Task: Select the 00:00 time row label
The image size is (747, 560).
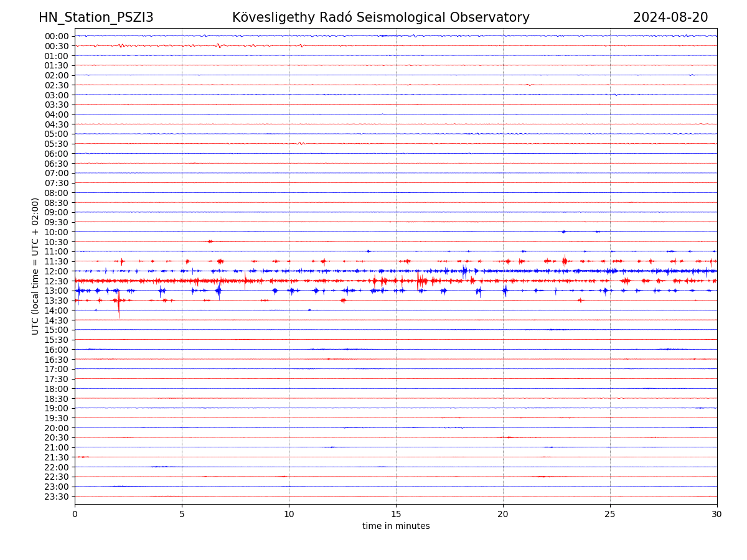Action: [56, 36]
